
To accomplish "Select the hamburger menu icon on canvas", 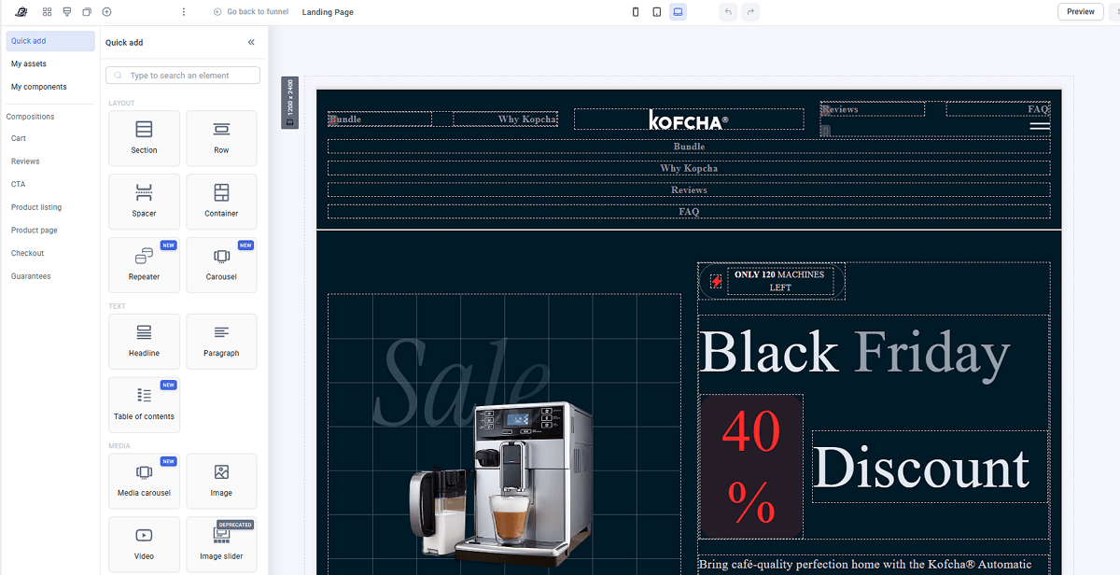I will (1040, 125).
